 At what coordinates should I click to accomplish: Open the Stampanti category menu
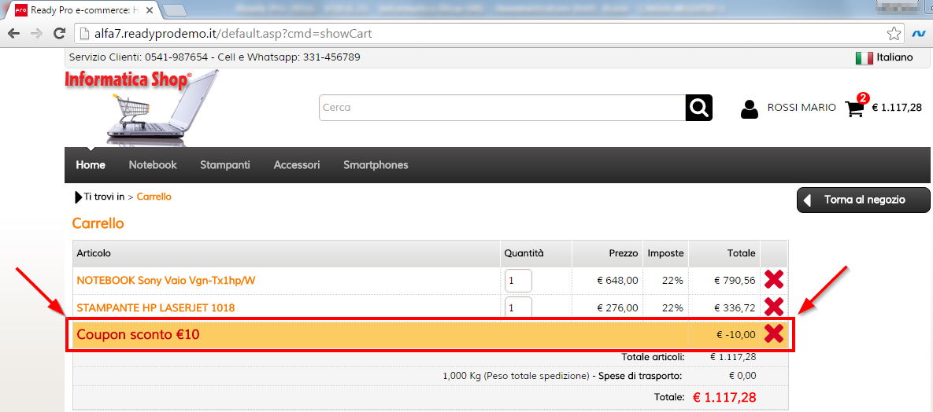pos(224,165)
